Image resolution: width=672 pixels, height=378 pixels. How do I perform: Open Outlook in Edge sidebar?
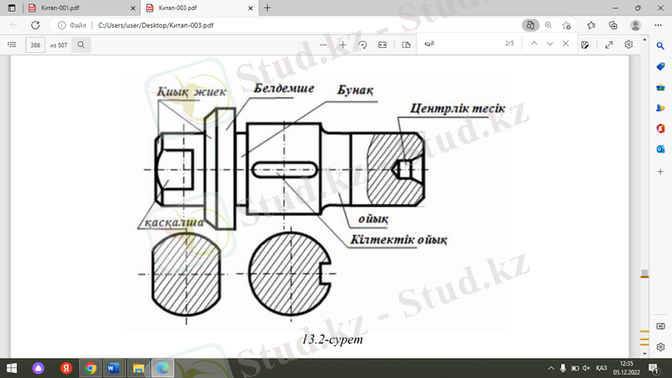[661, 150]
